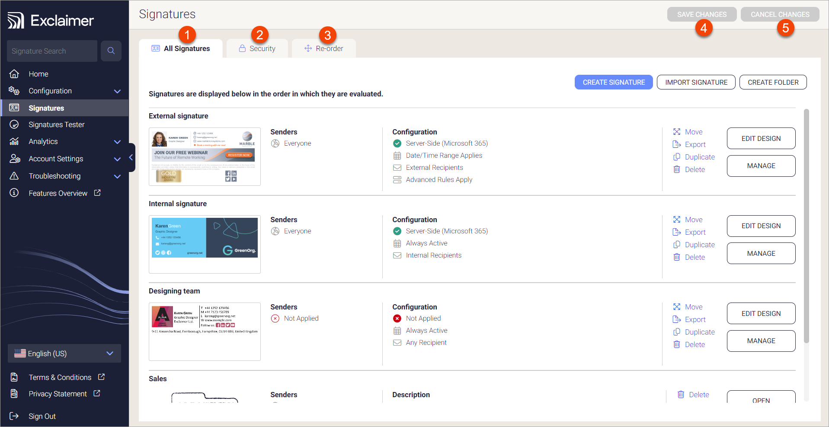Open the Re-order tab

pyautogui.click(x=323, y=48)
